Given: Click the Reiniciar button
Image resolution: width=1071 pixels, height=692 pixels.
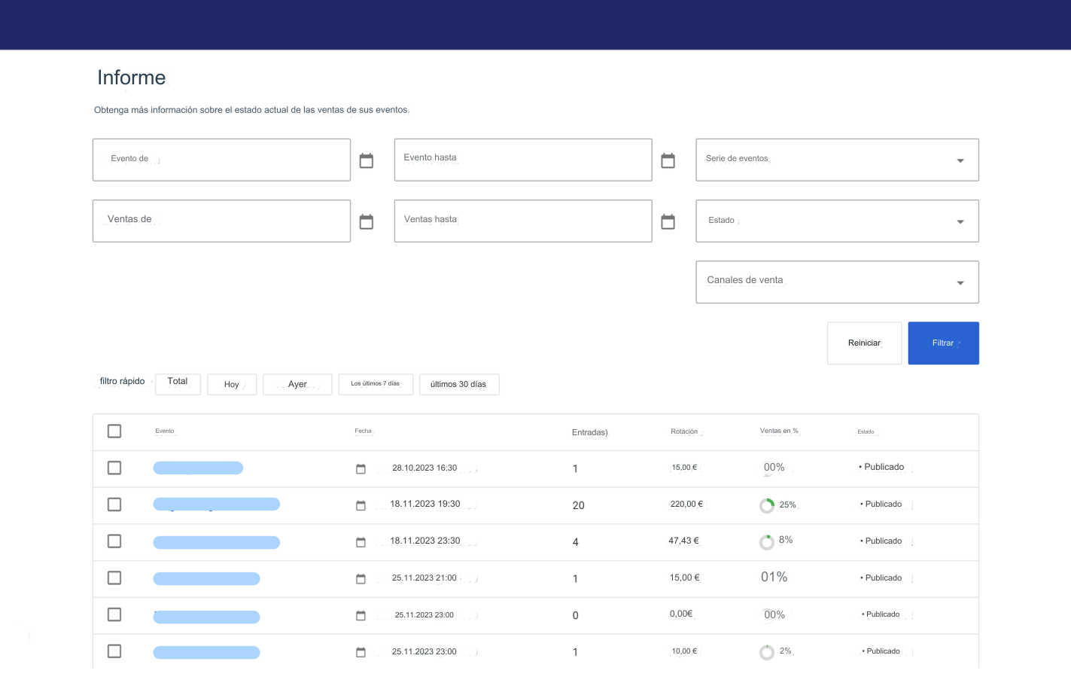Looking at the screenshot, I should (x=864, y=343).
